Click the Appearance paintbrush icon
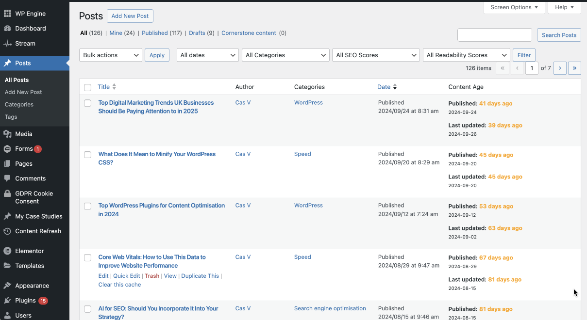The image size is (587, 320). pos(7,286)
